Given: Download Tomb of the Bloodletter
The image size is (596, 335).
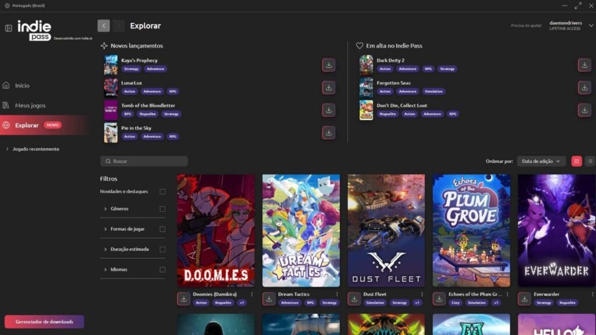Looking at the screenshot, I should tap(329, 110).
